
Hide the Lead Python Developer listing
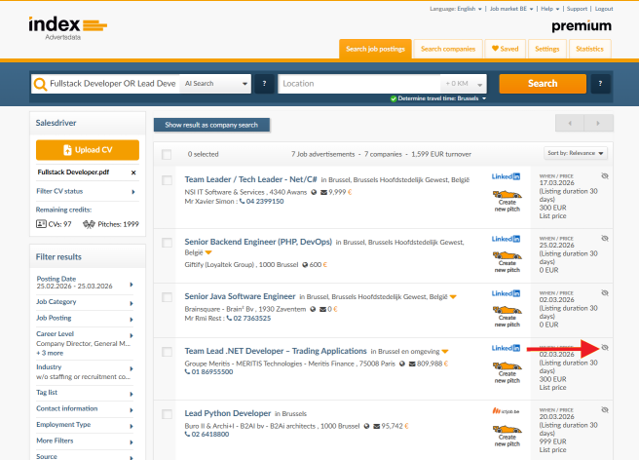pyautogui.click(x=605, y=410)
